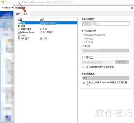Open the 版本(V) version dropdown

106,51
